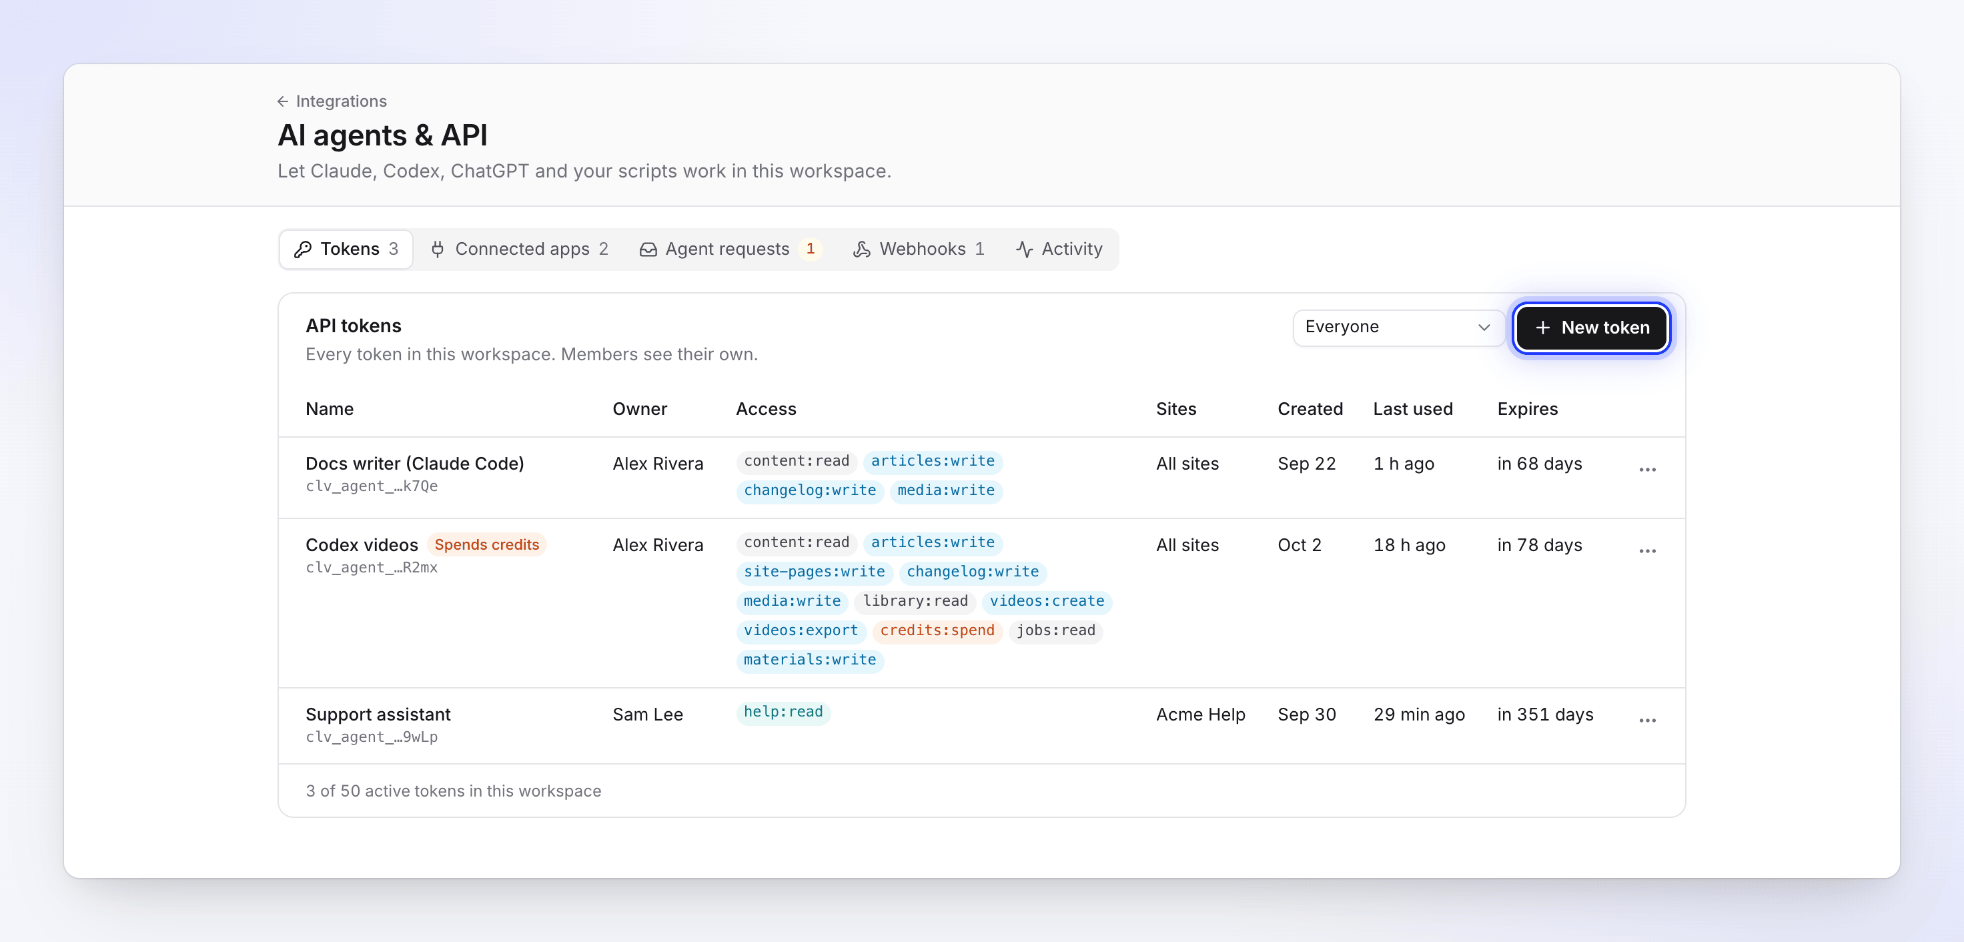Open the more options menu for Docs writer
This screenshot has width=1964, height=942.
click(x=1647, y=470)
